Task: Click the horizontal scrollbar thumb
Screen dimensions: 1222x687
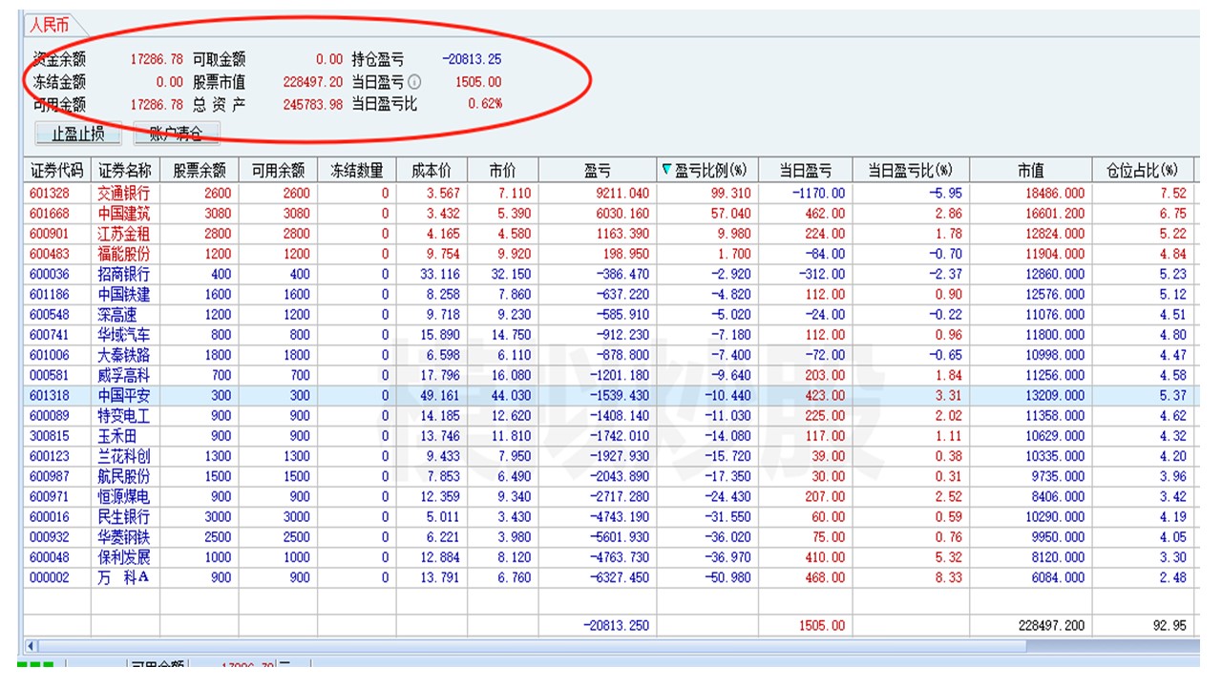Action: click(x=532, y=646)
